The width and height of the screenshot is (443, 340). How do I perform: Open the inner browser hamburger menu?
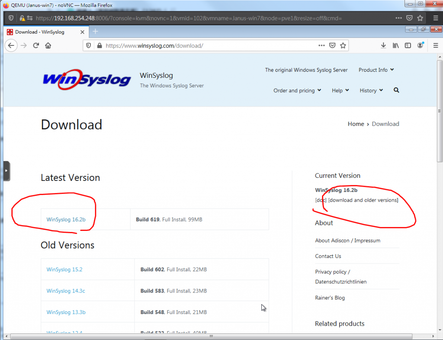pyautogui.click(x=436, y=45)
